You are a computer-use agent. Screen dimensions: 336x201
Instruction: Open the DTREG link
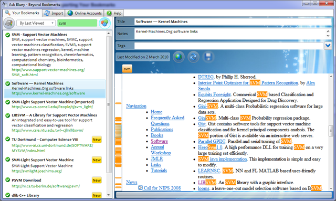(206, 77)
